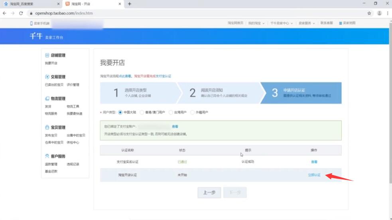
Task: Expand the 我的淘宝 dropdown
Action: pyautogui.click(x=256, y=23)
